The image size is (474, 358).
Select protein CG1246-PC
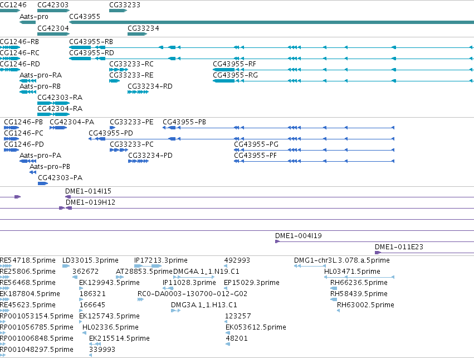pyautogui.click(x=23, y=133)
